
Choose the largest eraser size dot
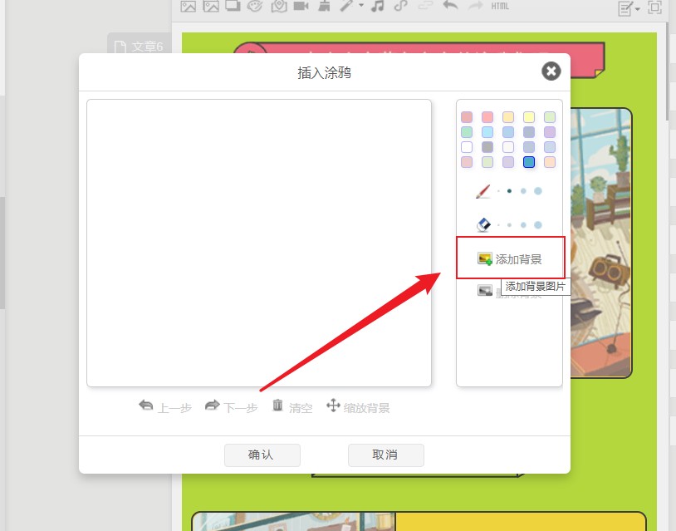538,225
